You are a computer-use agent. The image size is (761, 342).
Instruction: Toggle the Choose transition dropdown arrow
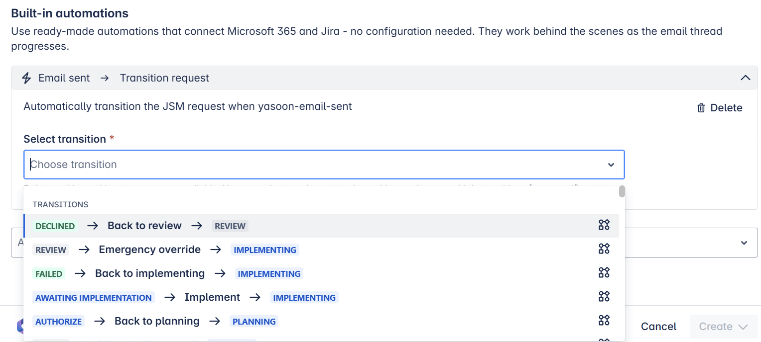click(x=611, y=165)
